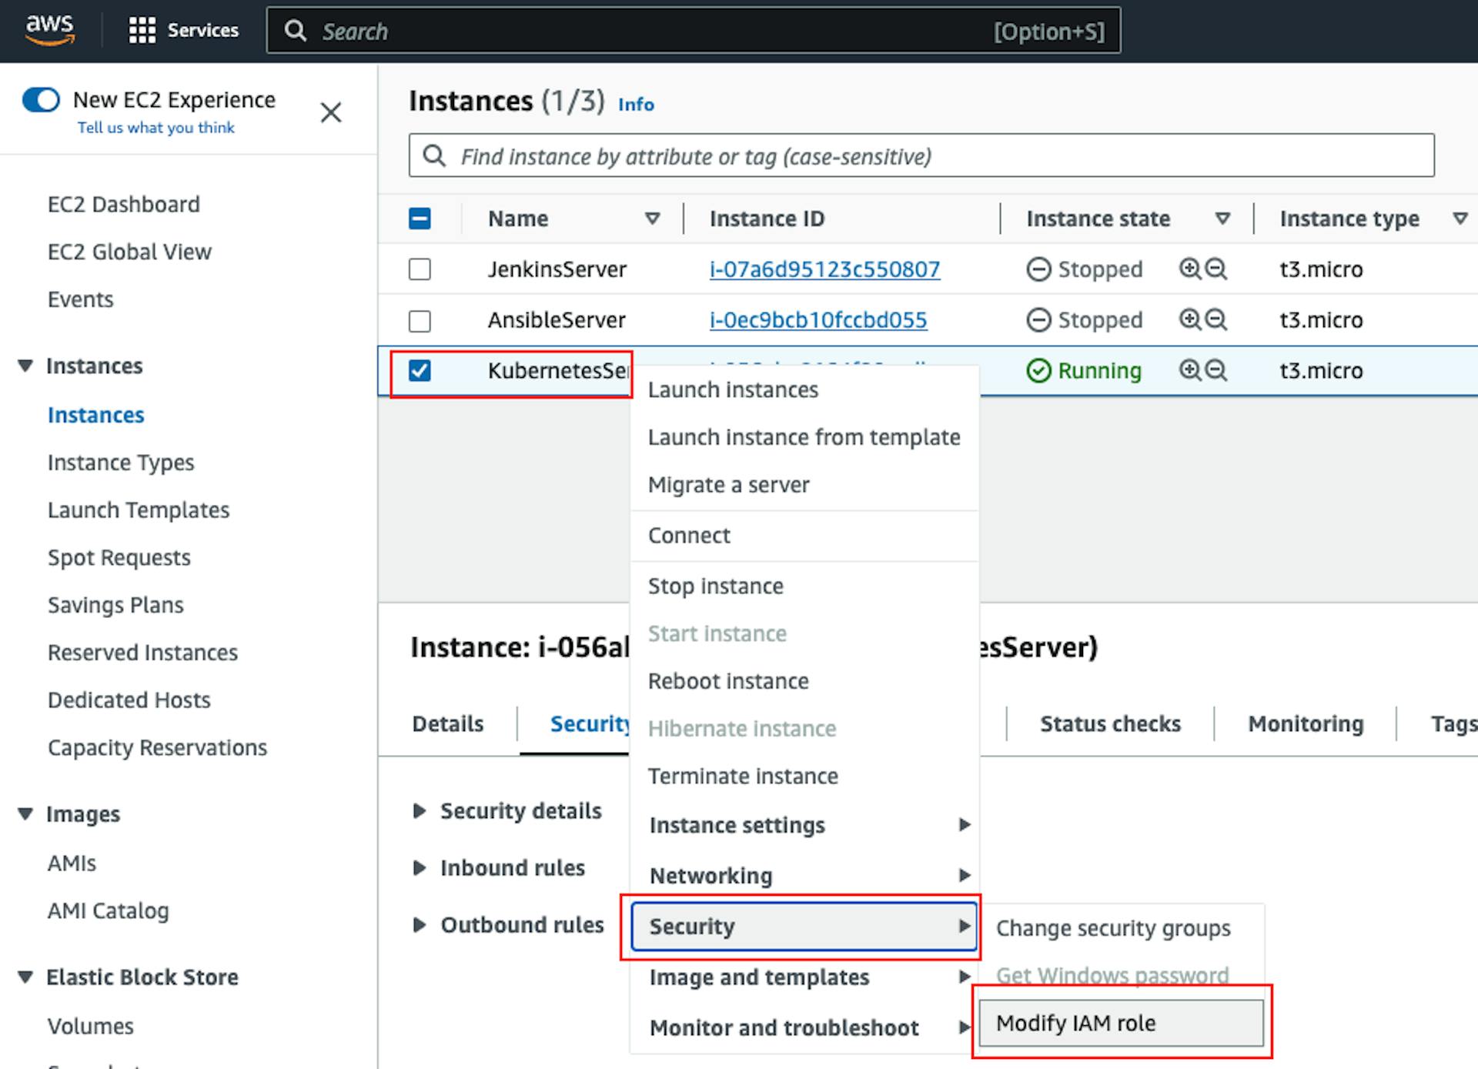Select the AnsibleServer checkbox
This screenshot has width=1478, height=1069.
[420, 320]
